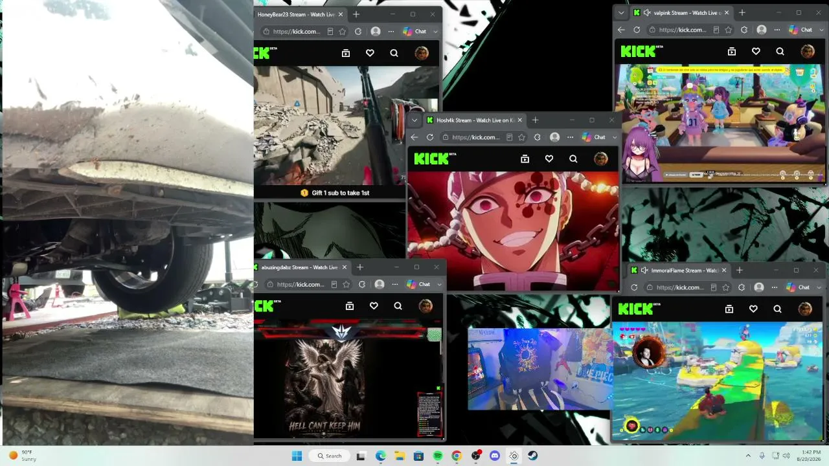This screenshot has height=466, width=829.
Task: Open Google Chrome from the taskbar
Action: point(457,456)
